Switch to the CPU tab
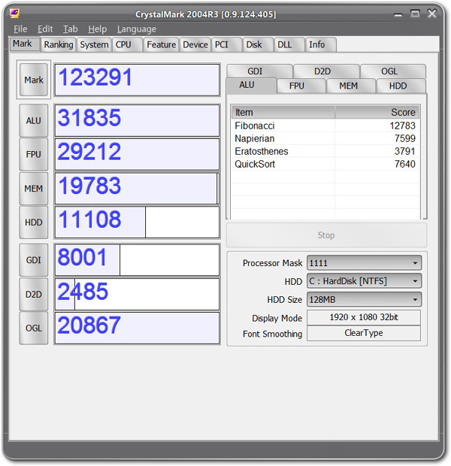This screenshot has height=466, width=451. tap(127, 44)
